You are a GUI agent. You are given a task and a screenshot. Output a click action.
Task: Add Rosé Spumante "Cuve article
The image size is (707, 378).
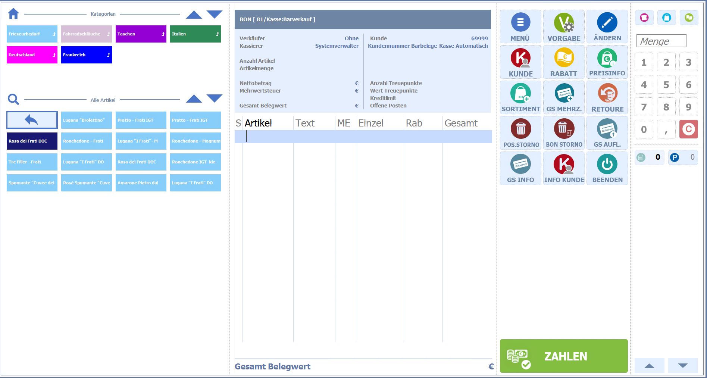point(87,183)
